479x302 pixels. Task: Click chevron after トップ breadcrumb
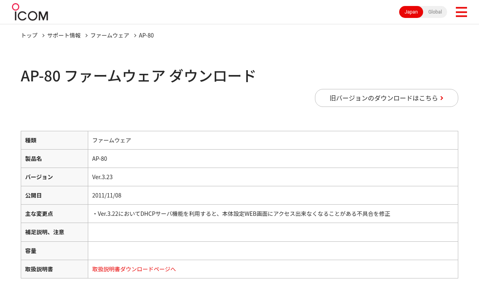(x=43, y=36)
